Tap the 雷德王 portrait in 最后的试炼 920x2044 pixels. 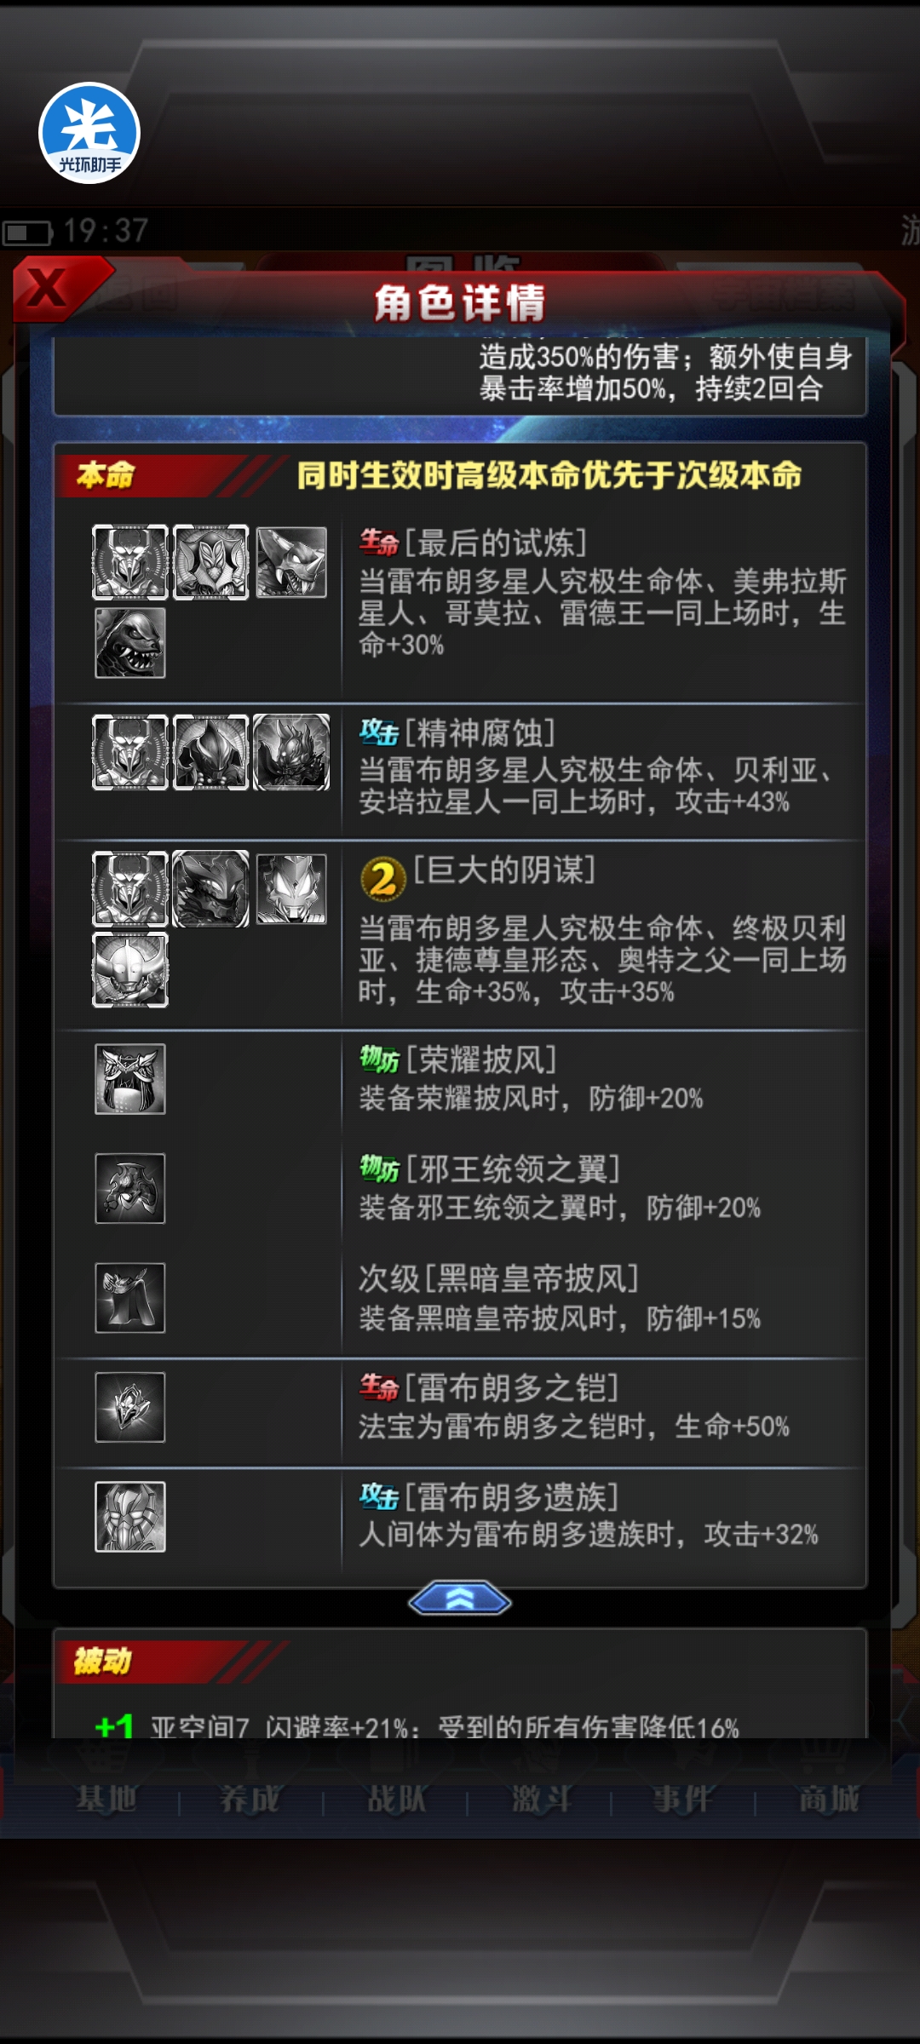130,643
